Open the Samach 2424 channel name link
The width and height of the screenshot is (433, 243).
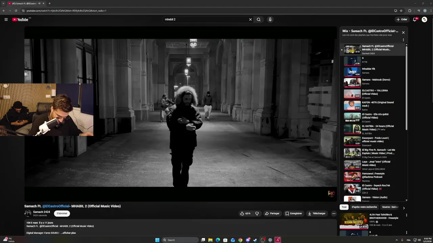(42, 212)
